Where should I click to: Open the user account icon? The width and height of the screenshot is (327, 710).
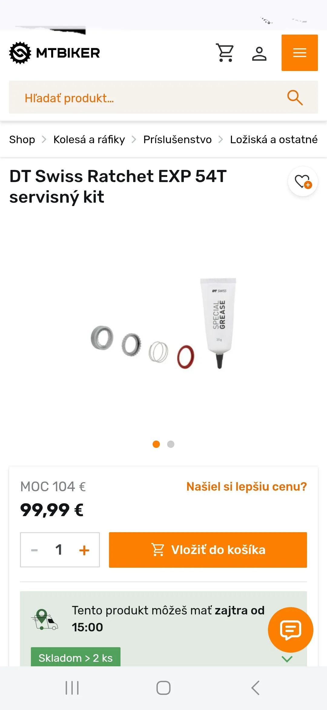pyautogui.click(x=259, y=53)
